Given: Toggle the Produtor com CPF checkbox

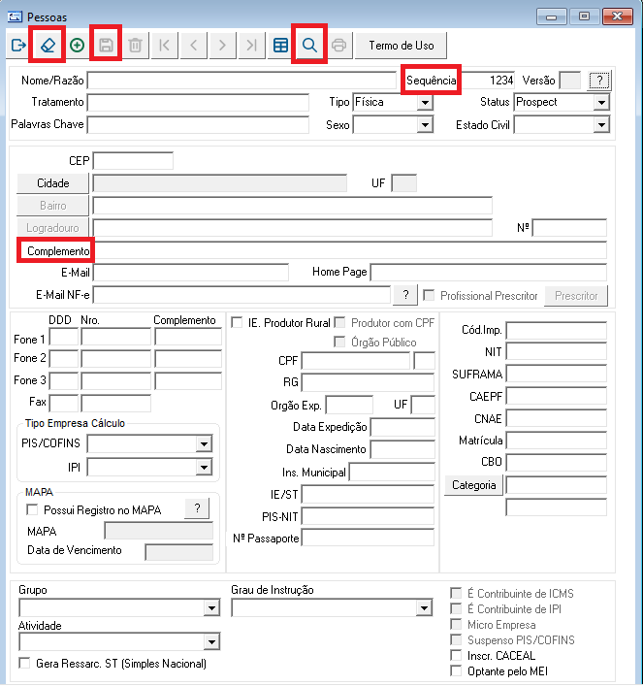Looking at the screenshot, I should (x=339, y=322).
